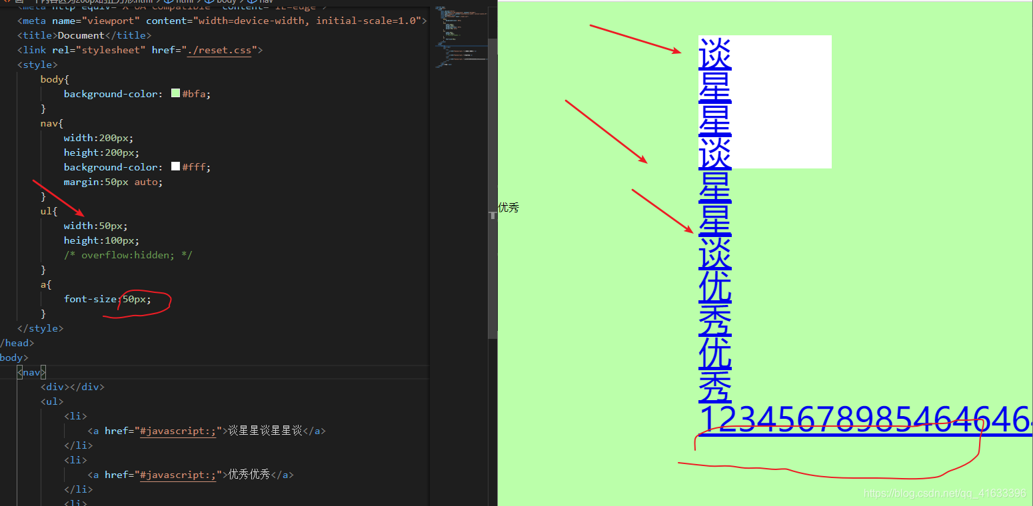Click the empty <div></div> line
1033x506 pixels.
(72, 387)
